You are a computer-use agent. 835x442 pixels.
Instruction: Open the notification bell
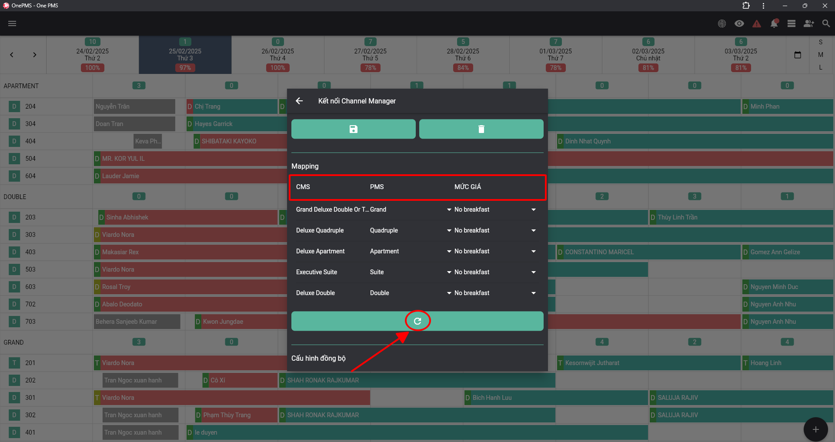point(774,23)
